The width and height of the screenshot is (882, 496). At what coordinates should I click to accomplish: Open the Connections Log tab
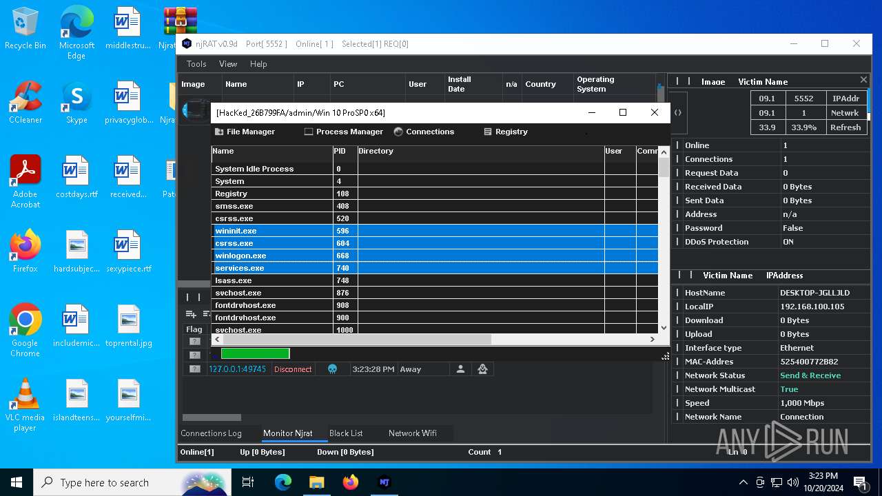211,433
